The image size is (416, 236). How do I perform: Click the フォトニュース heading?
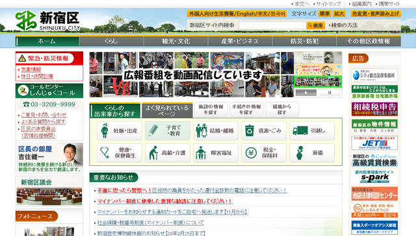click(36, 216)
